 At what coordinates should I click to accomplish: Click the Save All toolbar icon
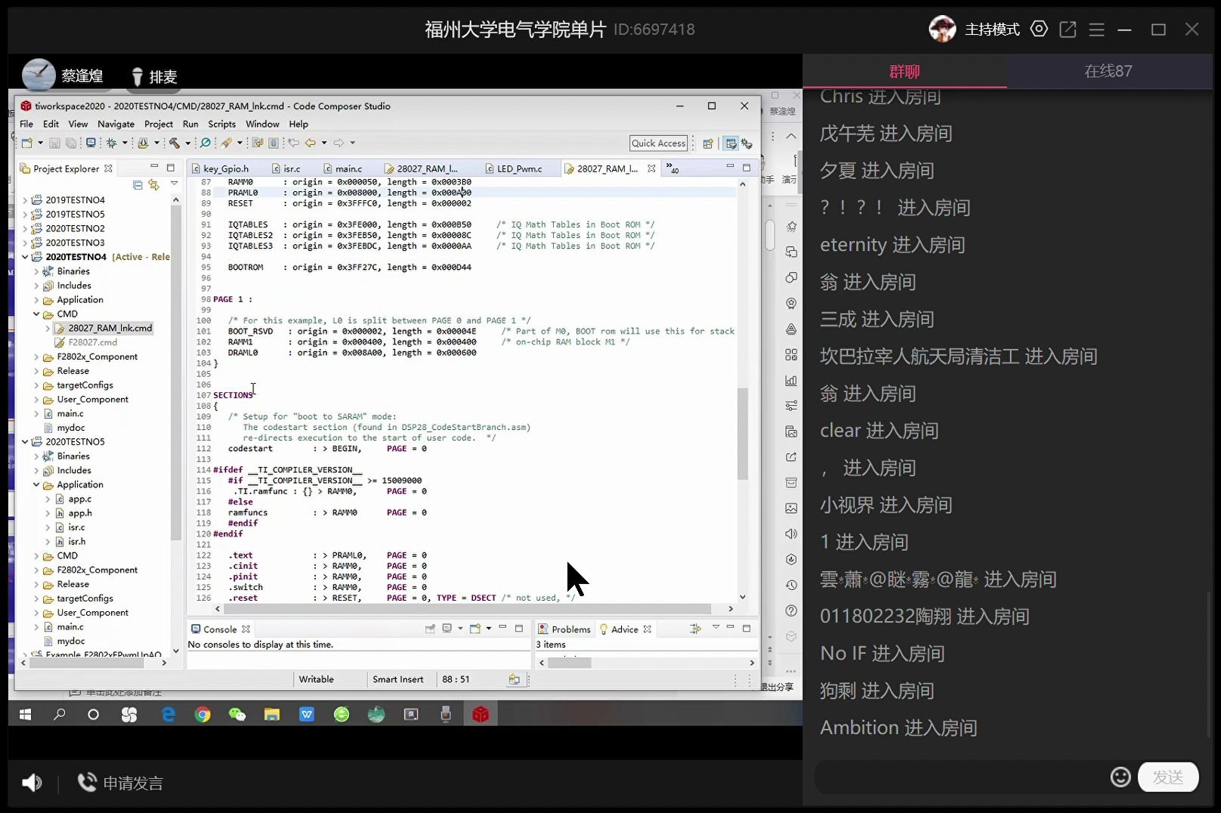pyautogui.click(x=70, y=142)
